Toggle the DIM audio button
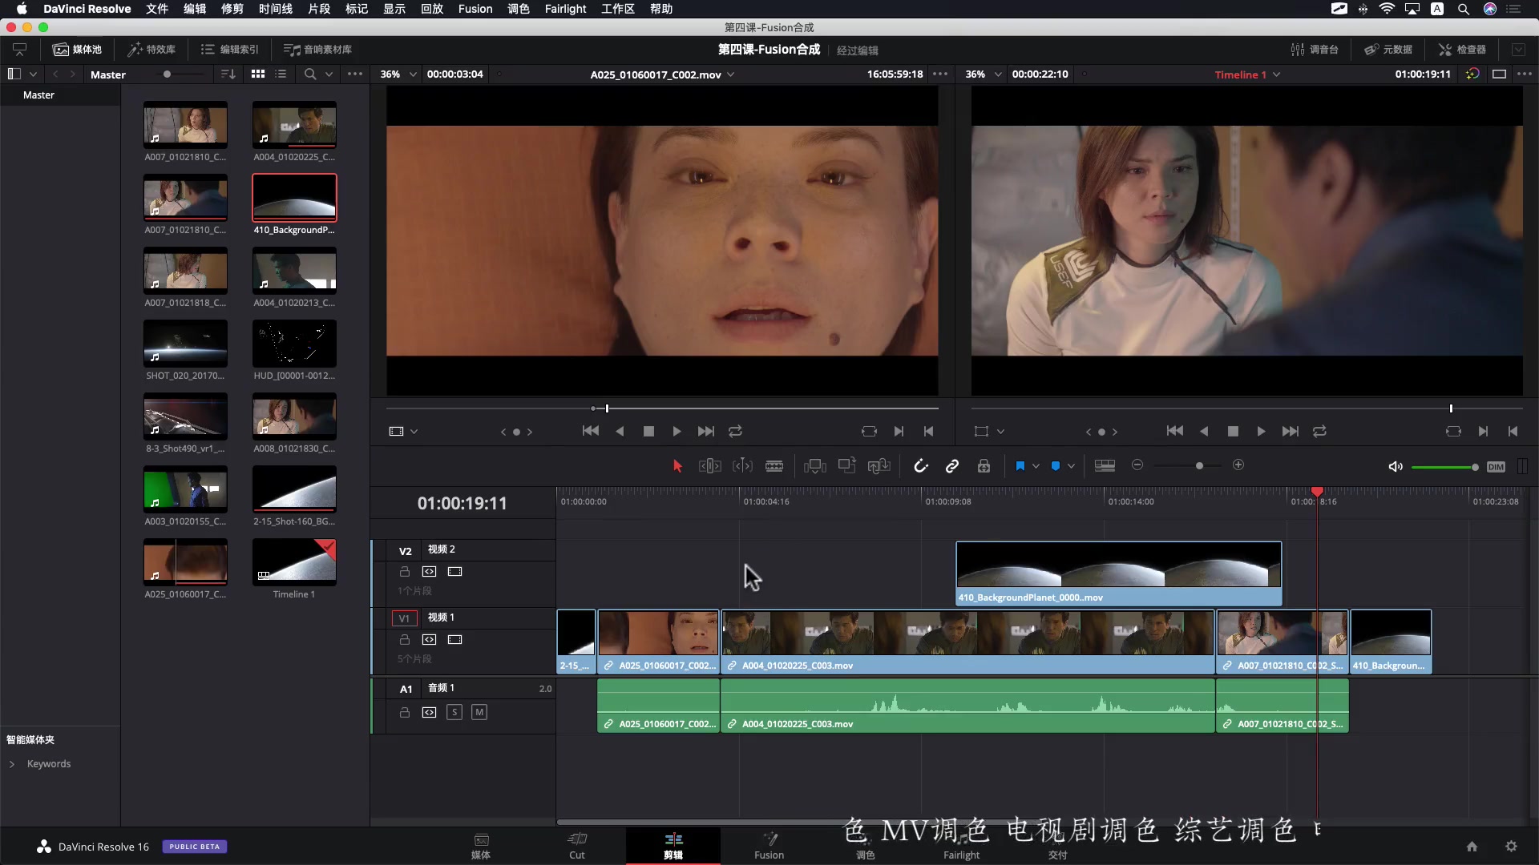 pos(1496,467)
